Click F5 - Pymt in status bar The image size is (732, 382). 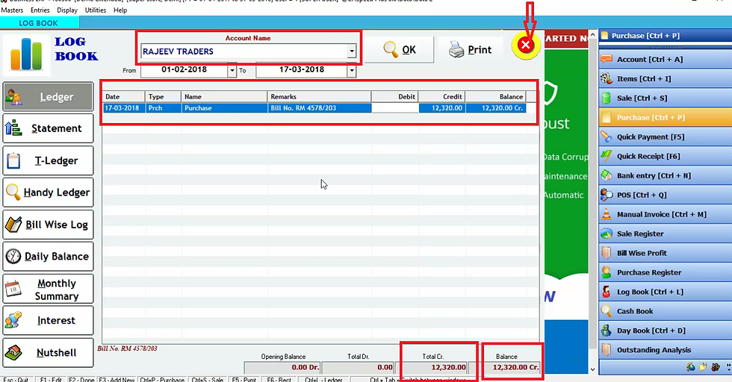pos(244,379)
